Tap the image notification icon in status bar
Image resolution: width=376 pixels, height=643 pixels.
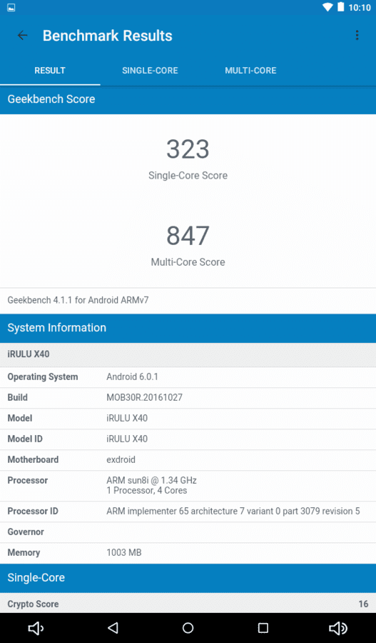[x=11, y=7]
